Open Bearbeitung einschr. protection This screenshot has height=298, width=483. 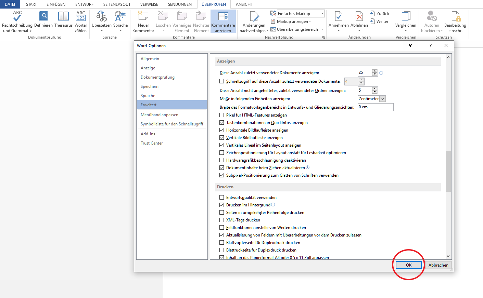(x=455, y=22)
